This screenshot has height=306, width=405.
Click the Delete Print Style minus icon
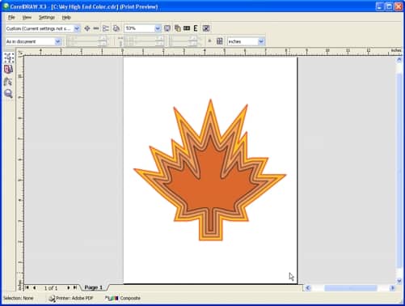96,28
